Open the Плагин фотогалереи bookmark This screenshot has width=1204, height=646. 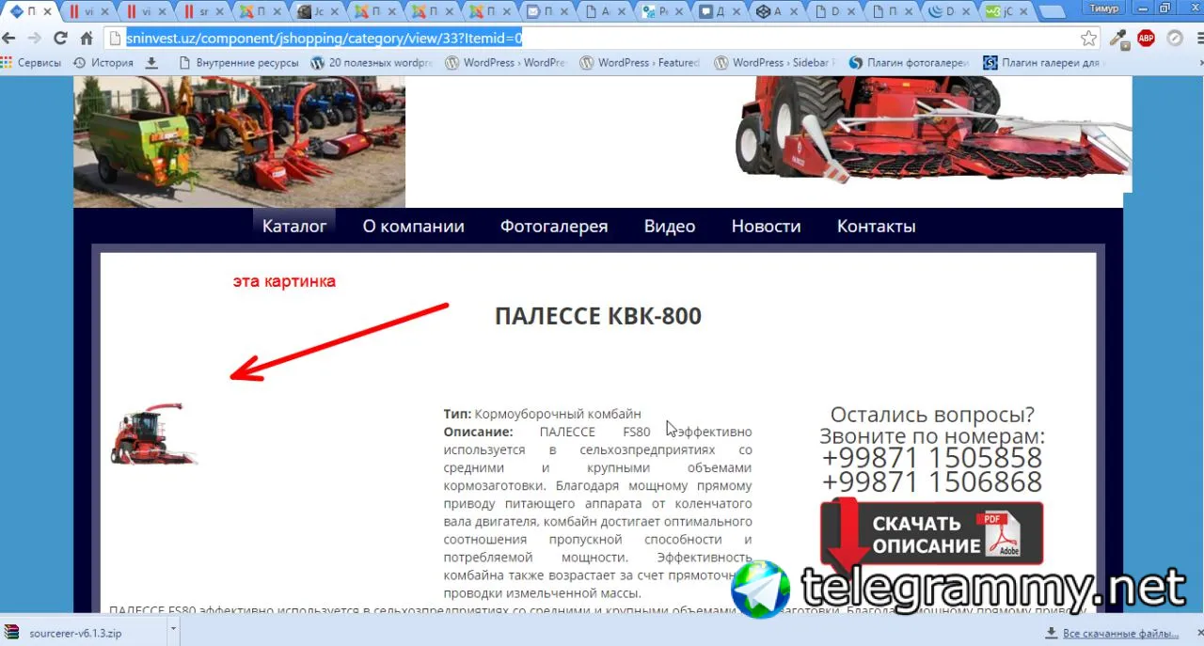[x=909, y=63]
